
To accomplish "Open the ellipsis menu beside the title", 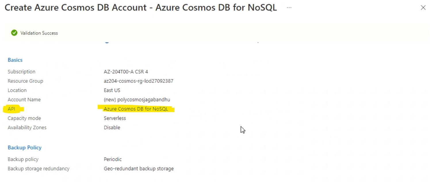I will (289, 8).
